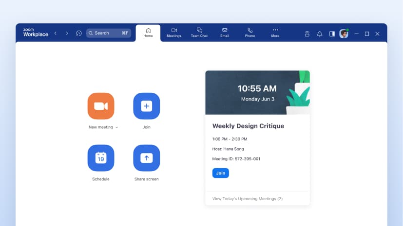Go to the Phone tab
This screenshot has width=403, height=226.
[250, 32]
